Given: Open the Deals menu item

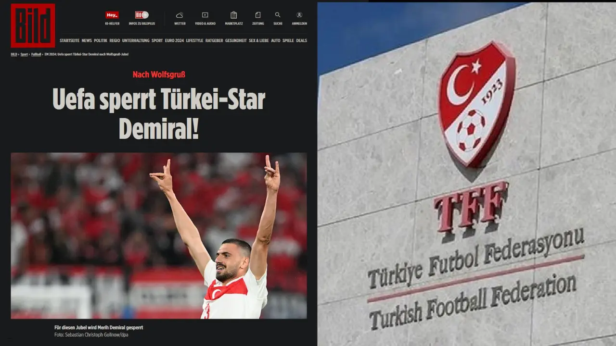Looking at the screenshot, I should 301,41.
